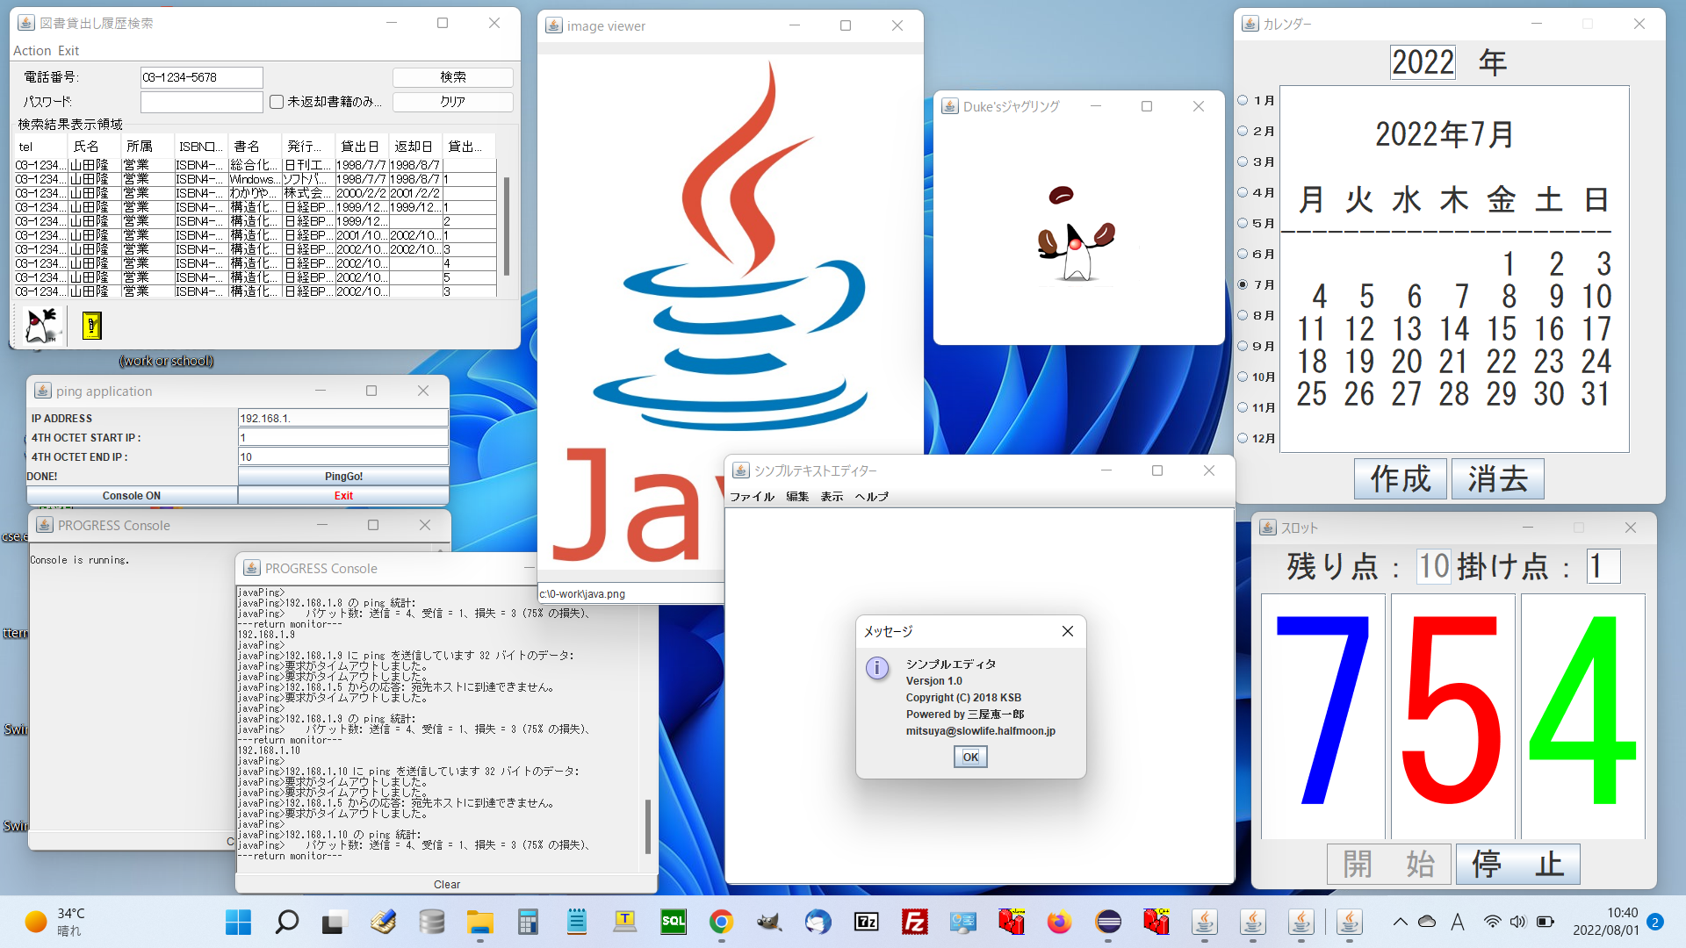The height and width of the screenshot is (948, 1686).
Task: Click the Console ON button
Action: (132, 496)
